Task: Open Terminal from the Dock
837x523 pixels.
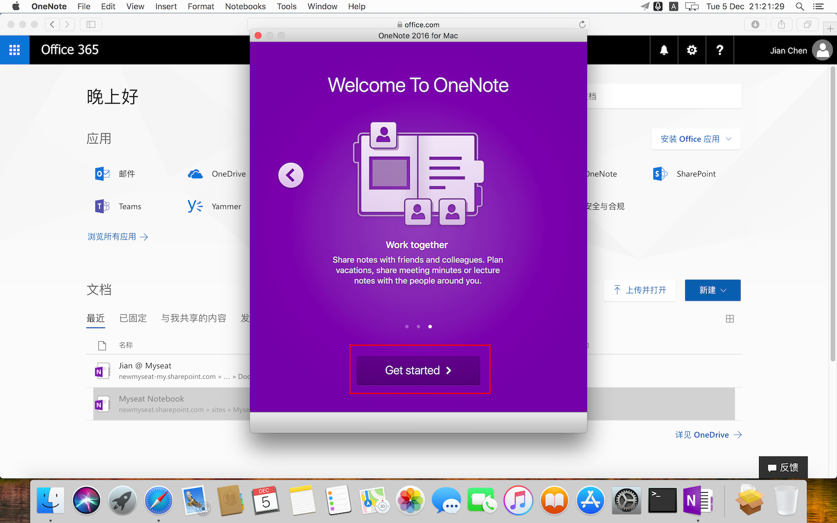Action: [x=662, y=500]
